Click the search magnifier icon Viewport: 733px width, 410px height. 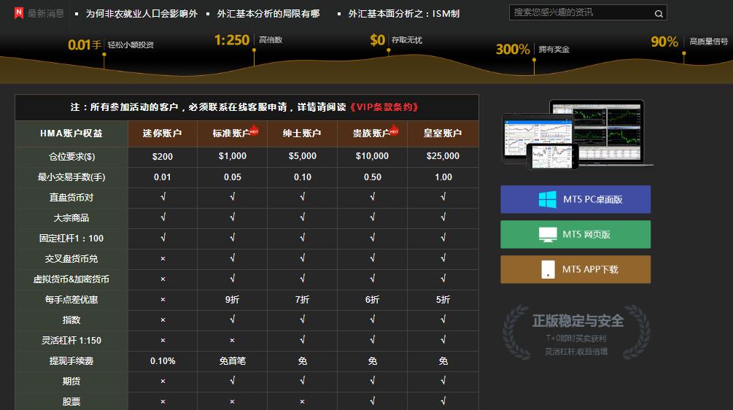click(658, 14)
